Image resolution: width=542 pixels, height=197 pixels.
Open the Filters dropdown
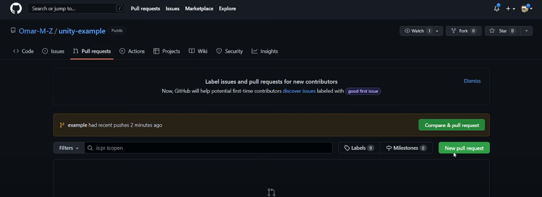point(69,148)
